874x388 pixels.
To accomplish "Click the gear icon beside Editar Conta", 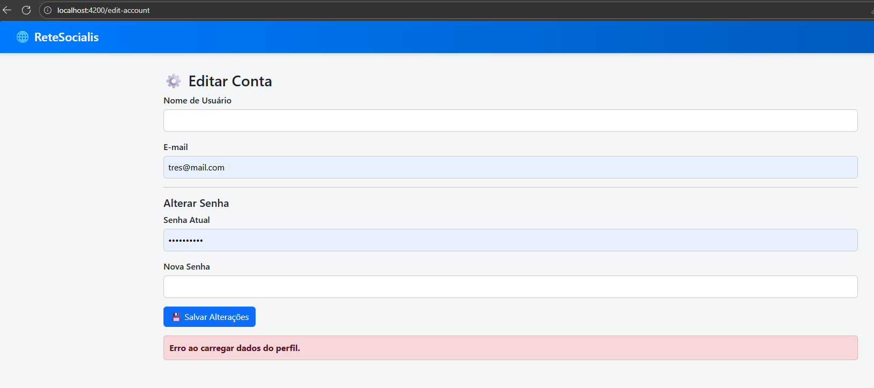I will pyautogui.click(x=173, y=81).
